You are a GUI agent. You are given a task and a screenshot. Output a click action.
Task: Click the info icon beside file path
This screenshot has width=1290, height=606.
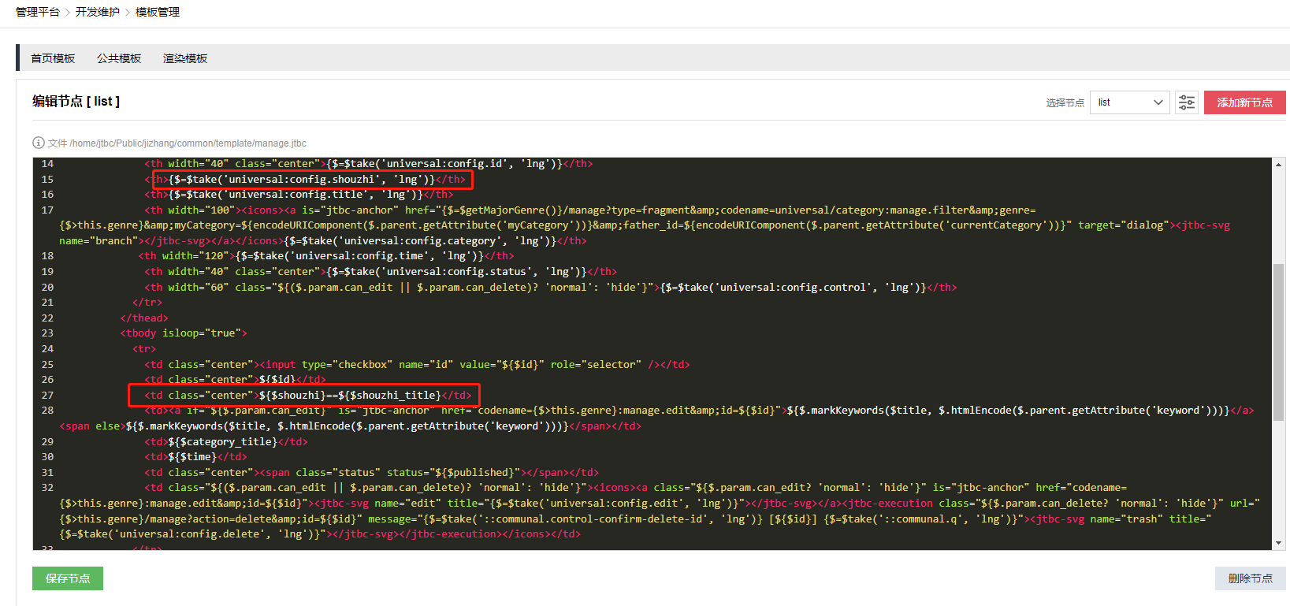(x=38, y=143)
